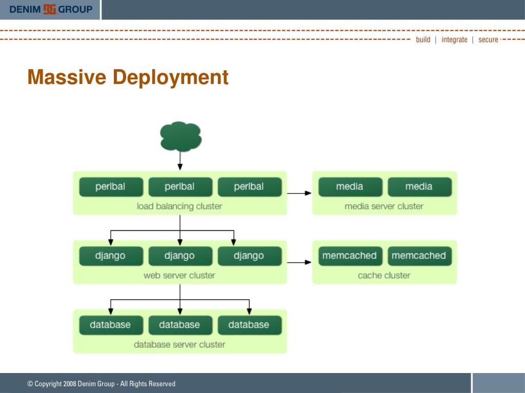This screenshot has height=393, width=525.
Task: Click the "Massive Deployment" slide title
Action: point(128,77)
